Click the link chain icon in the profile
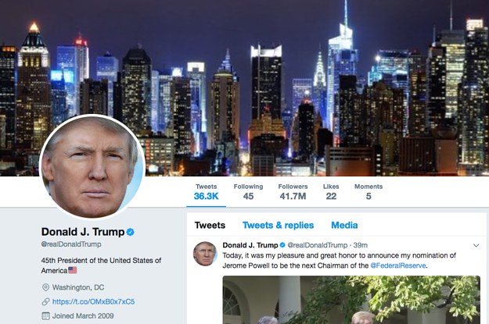 pyautogui.click(x=45, y=301)
